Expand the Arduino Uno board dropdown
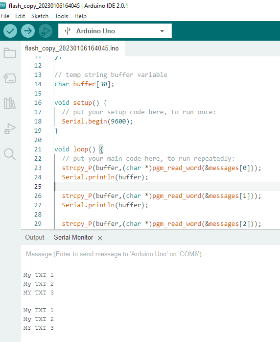 (x=115, y=31)
